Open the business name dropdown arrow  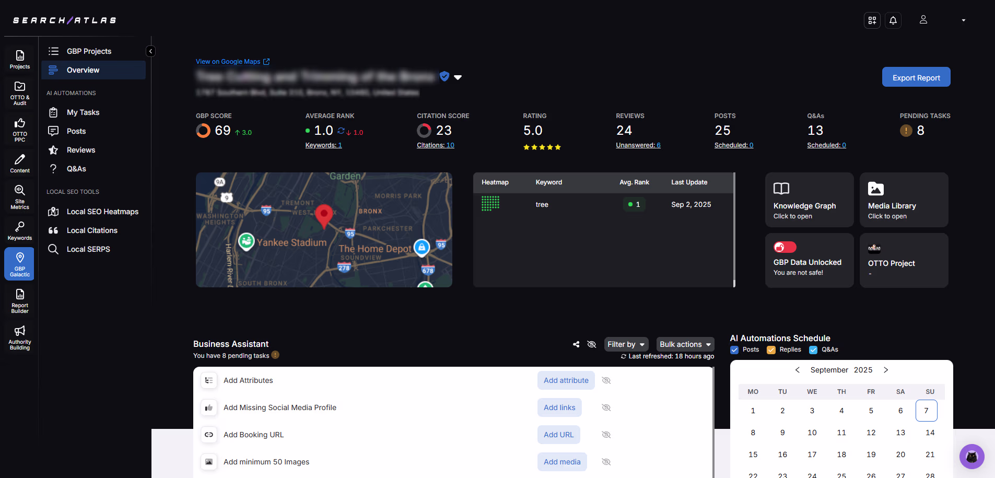pos(458,77)
